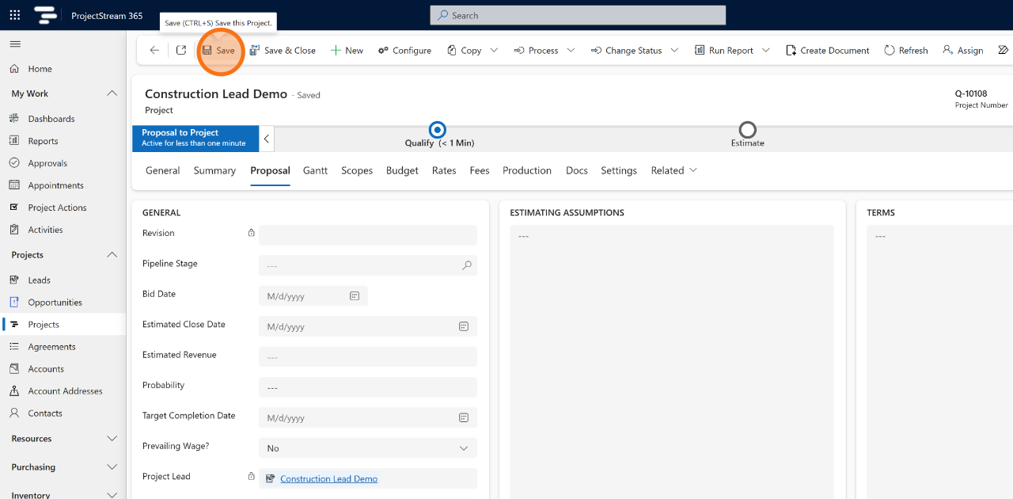Click the global Search box
The width and height of the screenshot is (1013, 499).
pos(578,15)
